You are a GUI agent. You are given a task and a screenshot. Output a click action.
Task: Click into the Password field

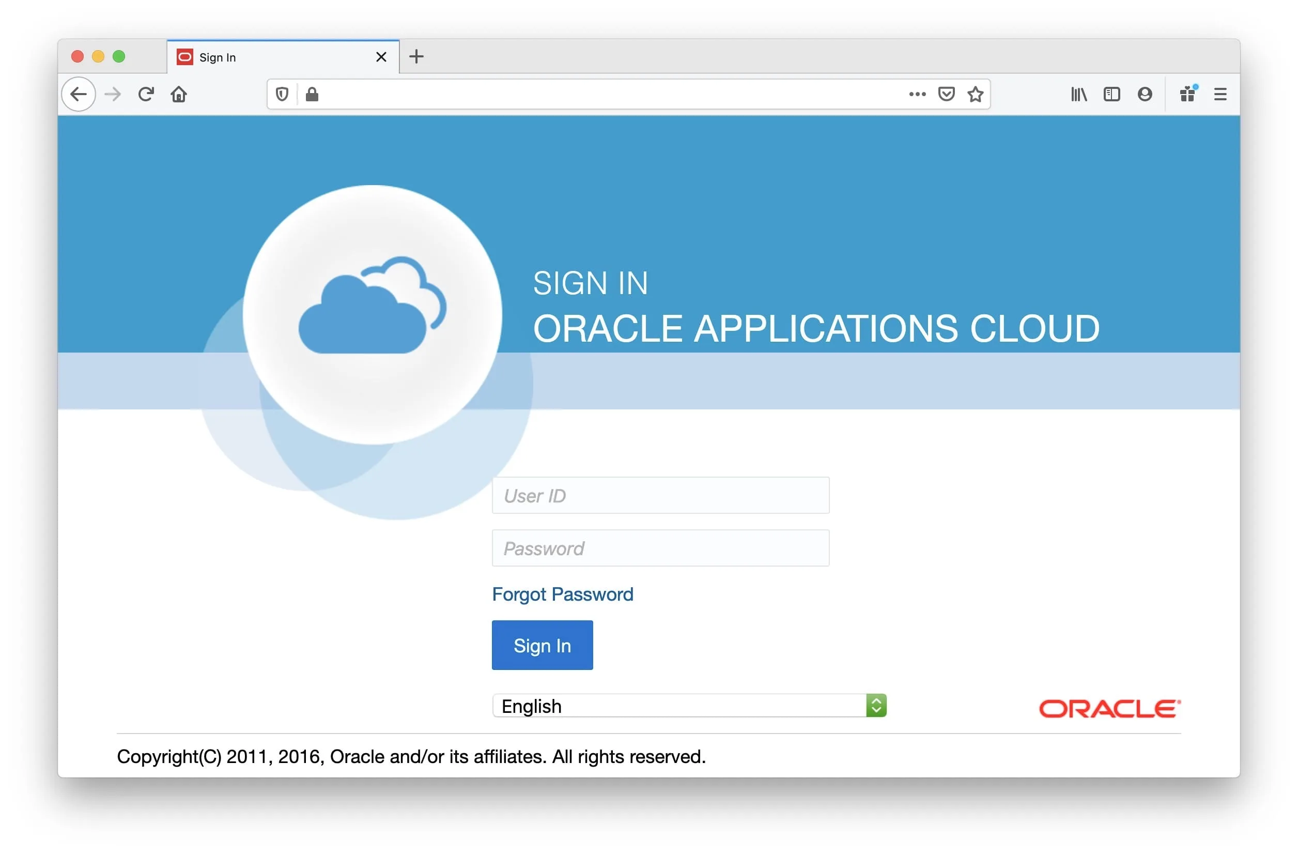point(660,548)
